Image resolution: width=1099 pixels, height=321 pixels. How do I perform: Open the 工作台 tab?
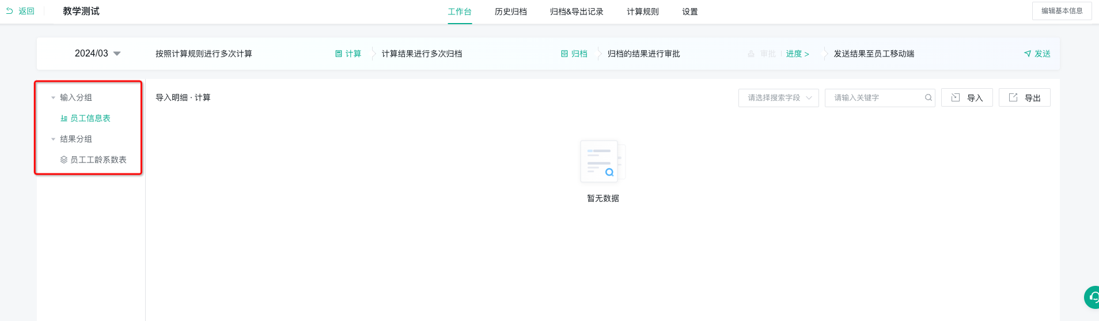[460, 12]
